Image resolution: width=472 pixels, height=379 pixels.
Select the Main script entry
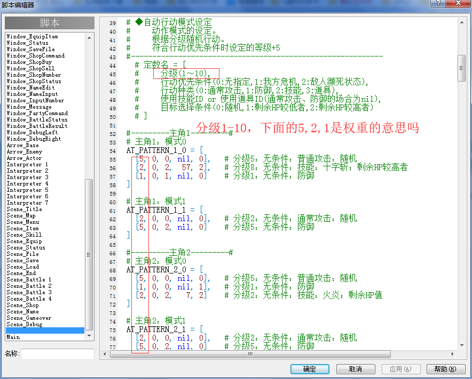click(x=13, y=337)
